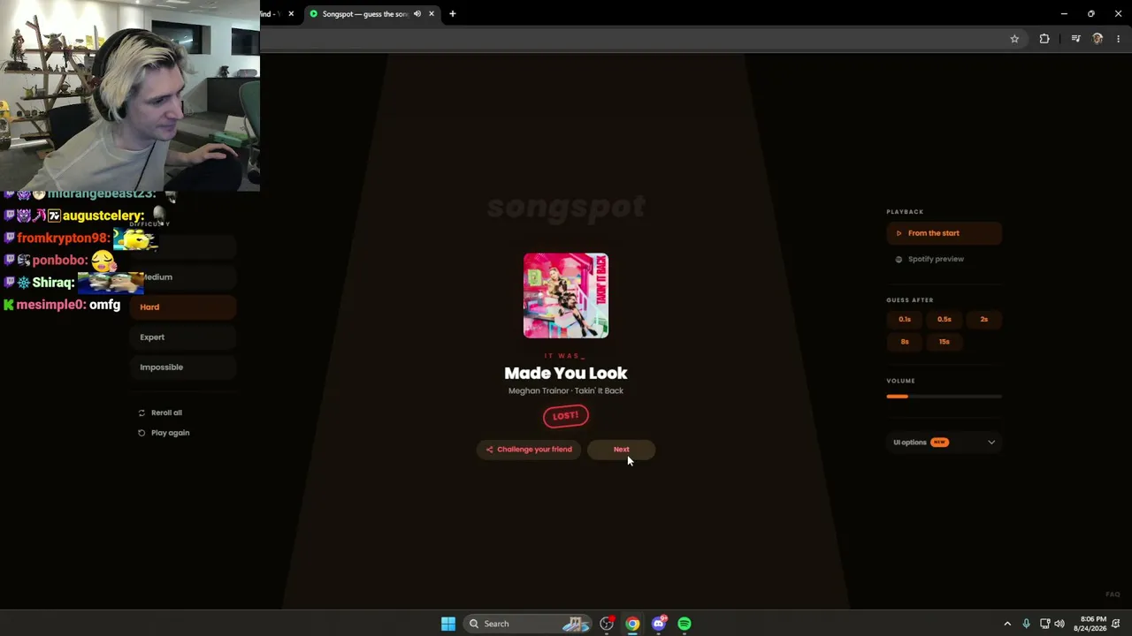
Task: Minimize the Chrome window
Action: point(1064,14)
